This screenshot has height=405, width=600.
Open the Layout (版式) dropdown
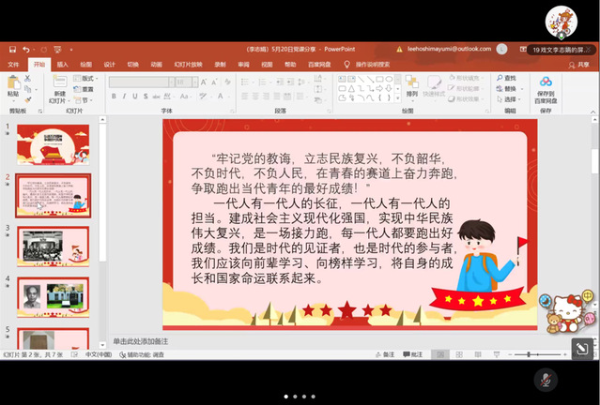(x=86, y=78)
